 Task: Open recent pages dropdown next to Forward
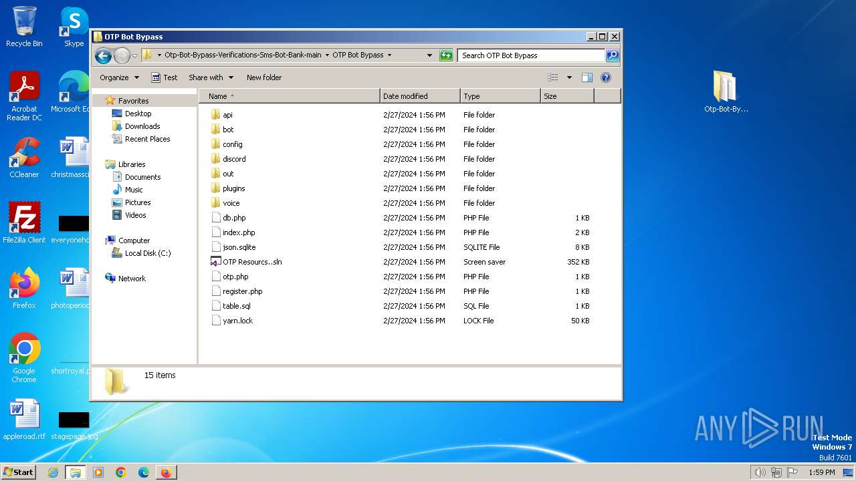coord(134,55)
